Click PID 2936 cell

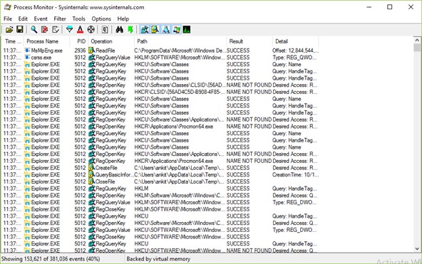coord(80,51)
